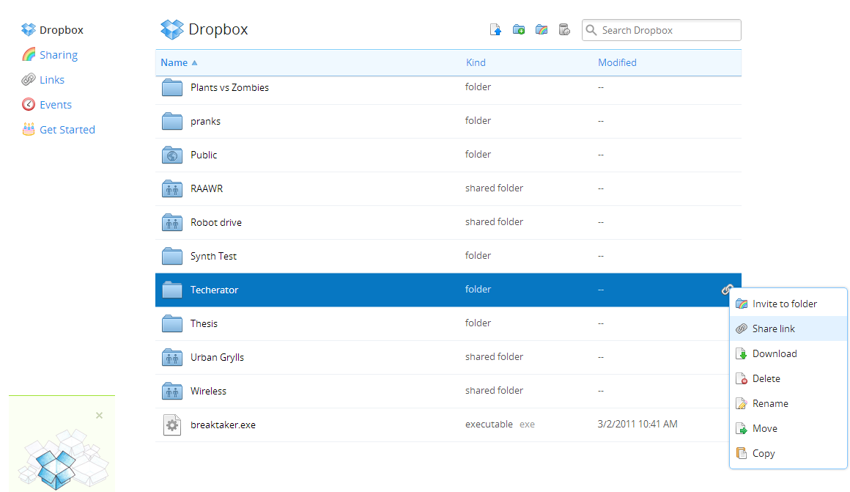Close the promo panel with X button
The image size is (850, 492).
tap(99, 416)
